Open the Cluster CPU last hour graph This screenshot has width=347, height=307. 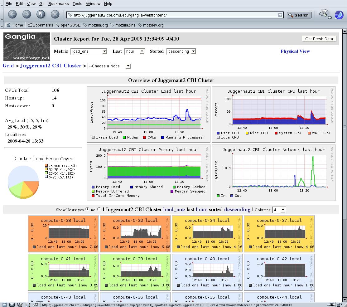273,115
